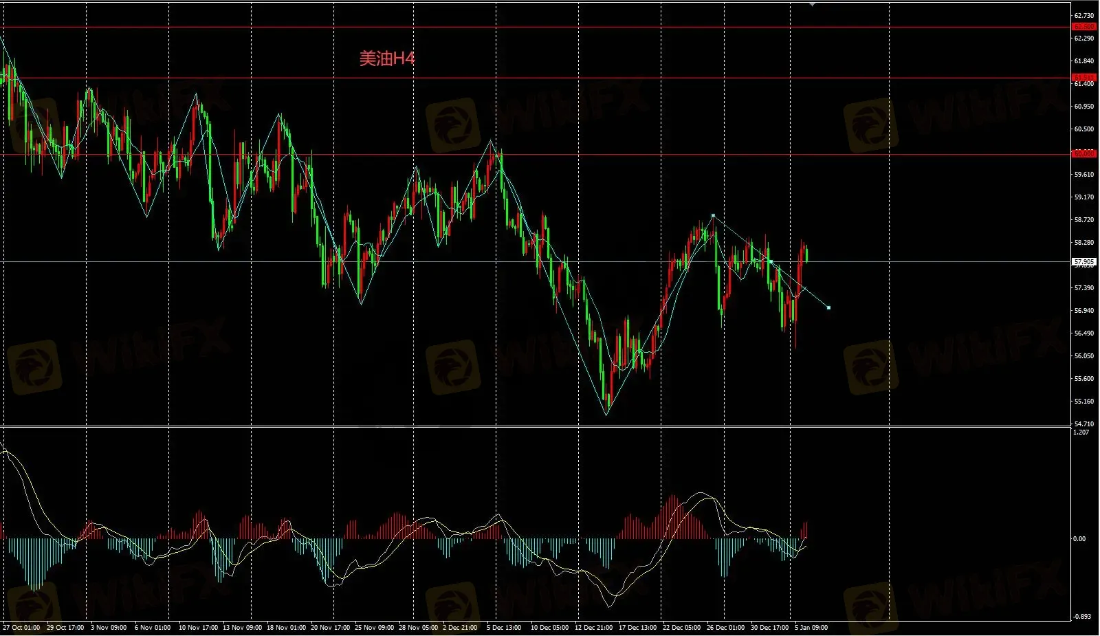Click the MACD scale value -0.893
The height and width of the screenshot is (636, 1100).
pos(1082,617)
